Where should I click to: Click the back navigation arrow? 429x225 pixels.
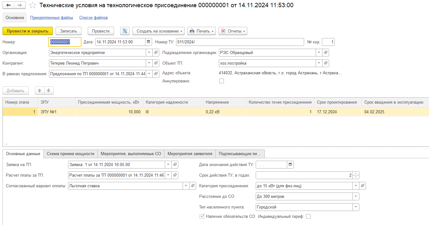tap(8, 5)
